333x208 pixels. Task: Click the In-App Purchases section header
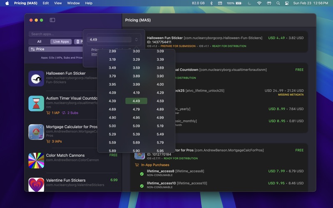click(155, 165)
